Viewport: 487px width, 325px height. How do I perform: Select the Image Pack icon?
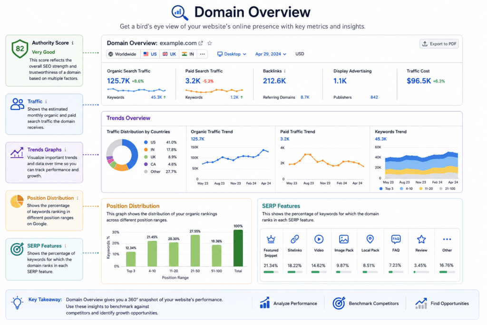pos(344,239)
